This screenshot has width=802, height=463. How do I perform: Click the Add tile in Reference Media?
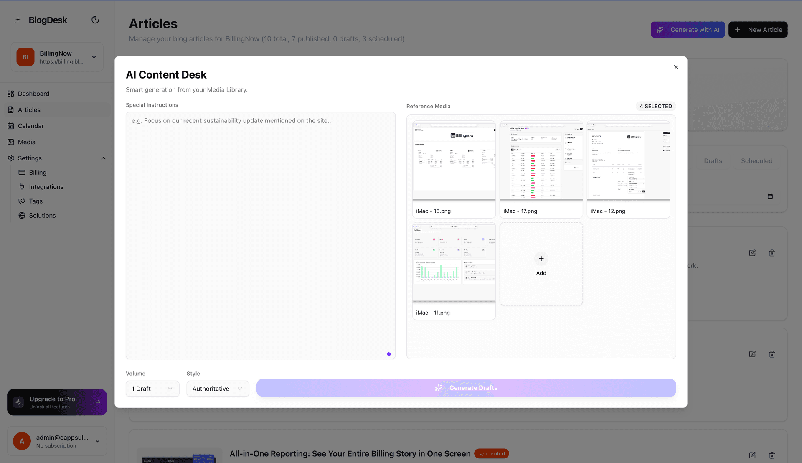(x=541, y=264)
